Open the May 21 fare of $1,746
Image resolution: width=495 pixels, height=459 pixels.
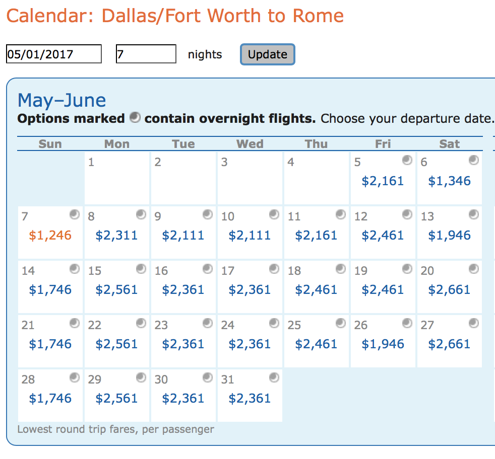click(x=50, y=344)
